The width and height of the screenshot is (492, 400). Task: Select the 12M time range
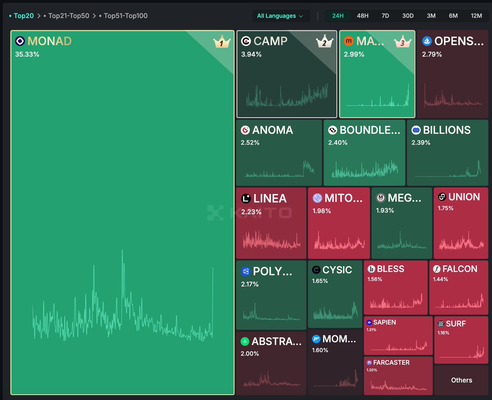(x=476, y=16)
